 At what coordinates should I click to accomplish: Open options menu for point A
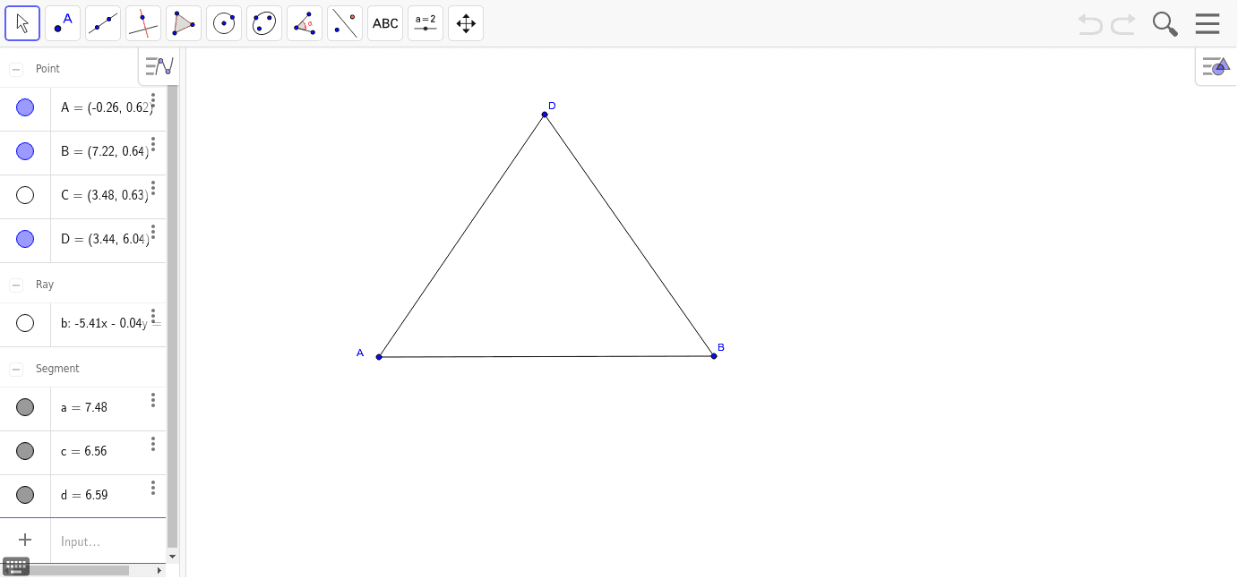pos(153,99)
